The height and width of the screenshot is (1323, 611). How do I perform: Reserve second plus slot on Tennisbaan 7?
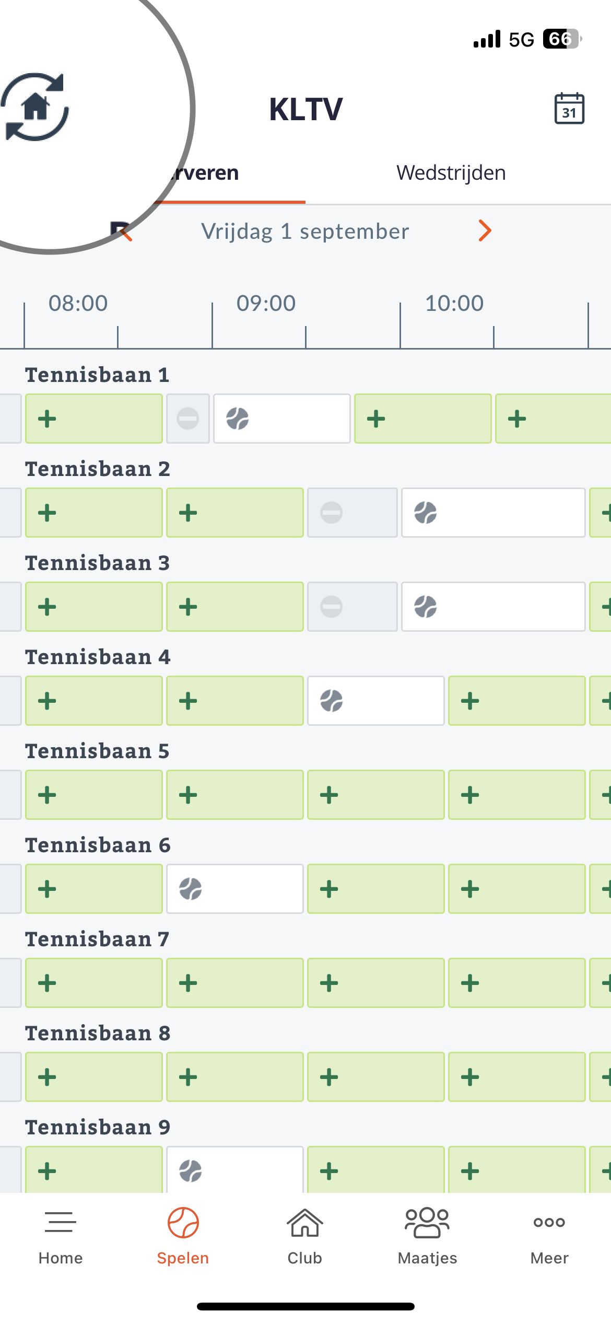point(235,983)
